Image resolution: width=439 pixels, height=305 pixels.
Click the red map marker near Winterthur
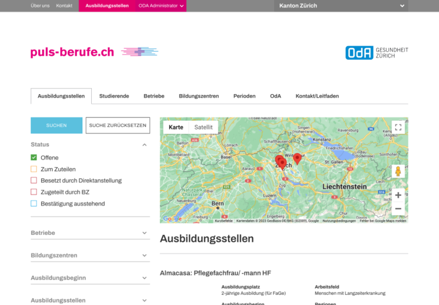tap(297, 158)
